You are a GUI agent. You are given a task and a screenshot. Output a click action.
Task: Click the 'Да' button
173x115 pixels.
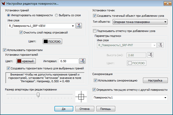pos(64,109)
